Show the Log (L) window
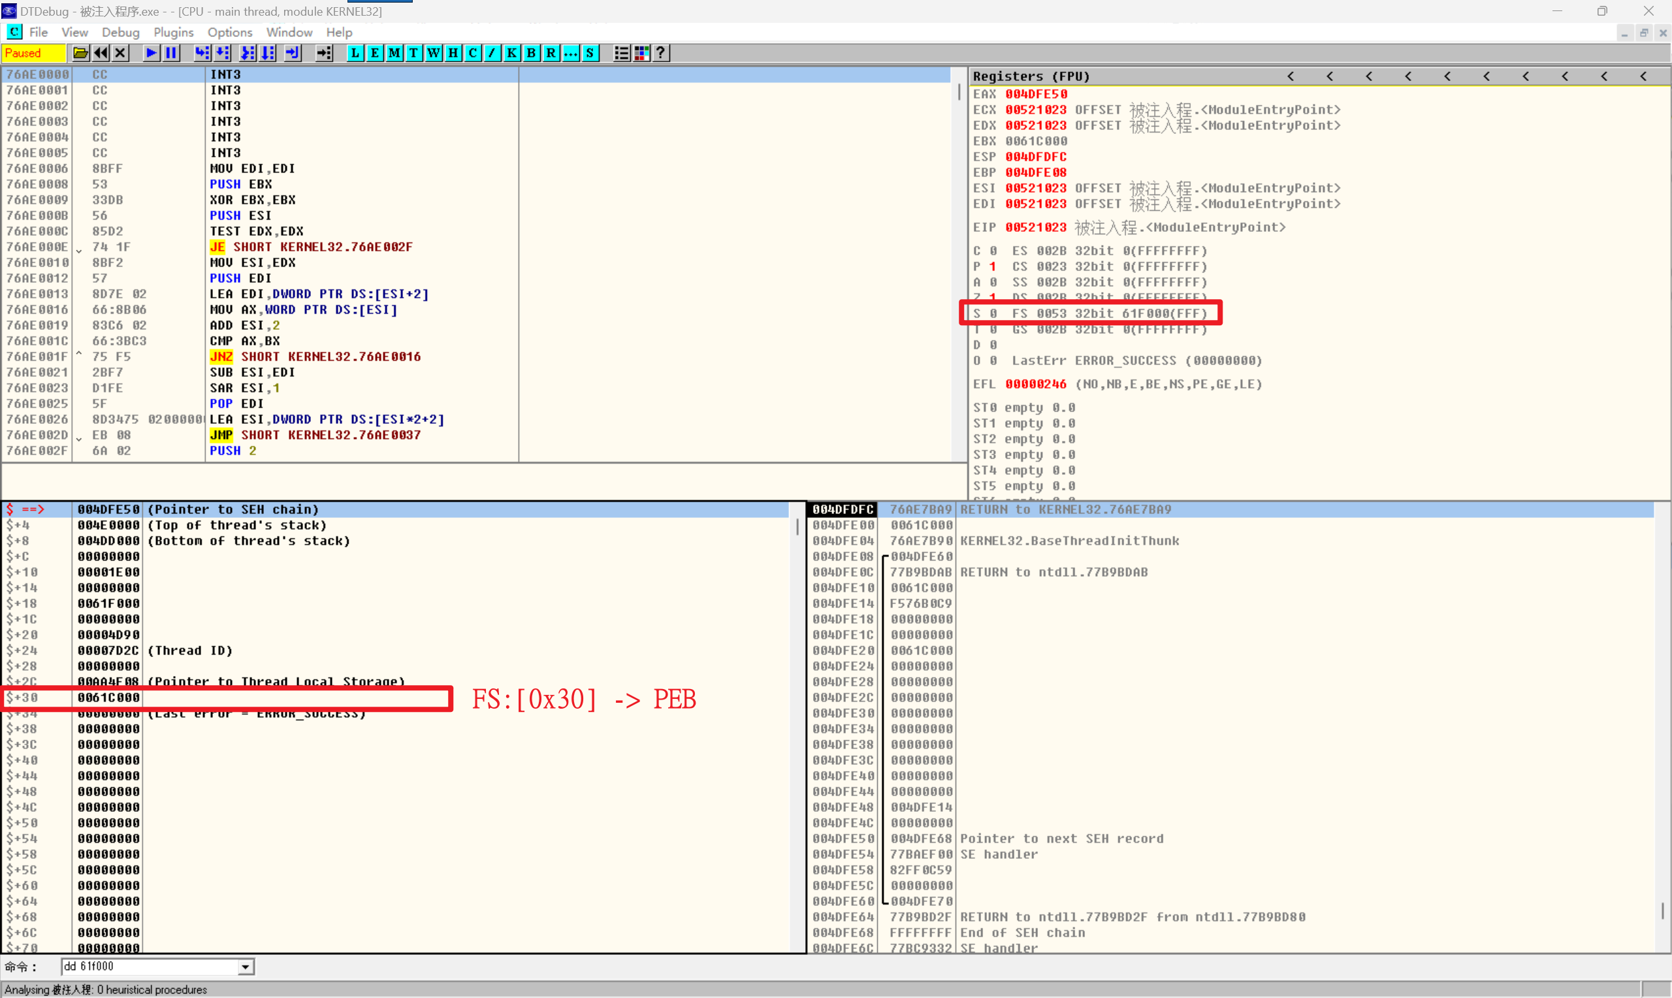Image resolution: width=1672 pixels, height=998 pixels. (x=355, y=53)
